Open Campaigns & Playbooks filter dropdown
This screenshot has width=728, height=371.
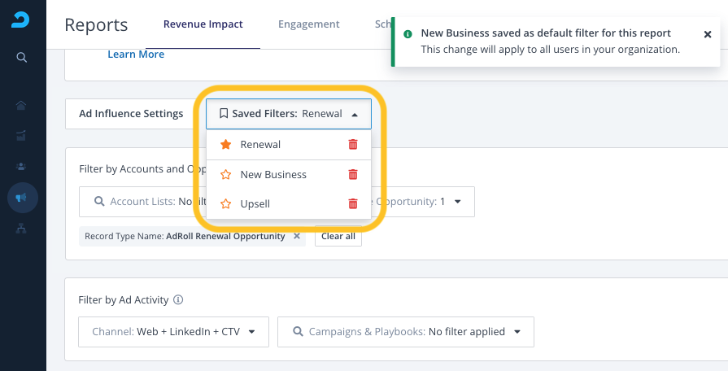click(405, 332)
